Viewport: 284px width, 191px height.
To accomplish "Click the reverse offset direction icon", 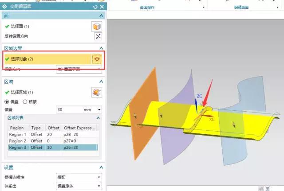I will [x=98, y=36].
